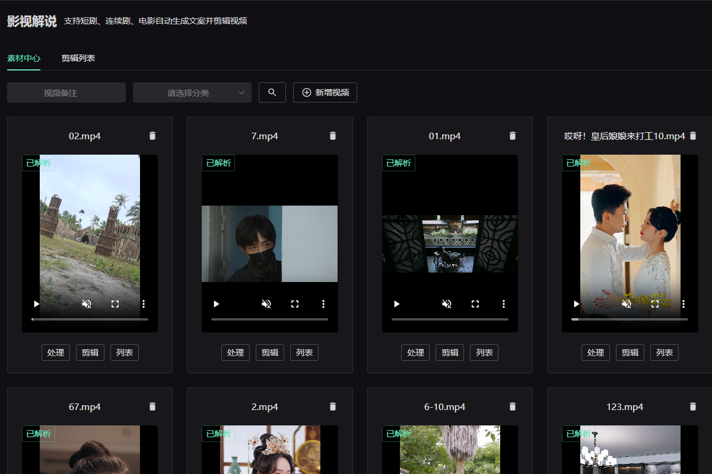The height and width of the screenshot is (474, 712).
Task: Click 剪辑 under 哎呀！皇后娘娘来打工10.mp4
Action: [x=630, y=353]
